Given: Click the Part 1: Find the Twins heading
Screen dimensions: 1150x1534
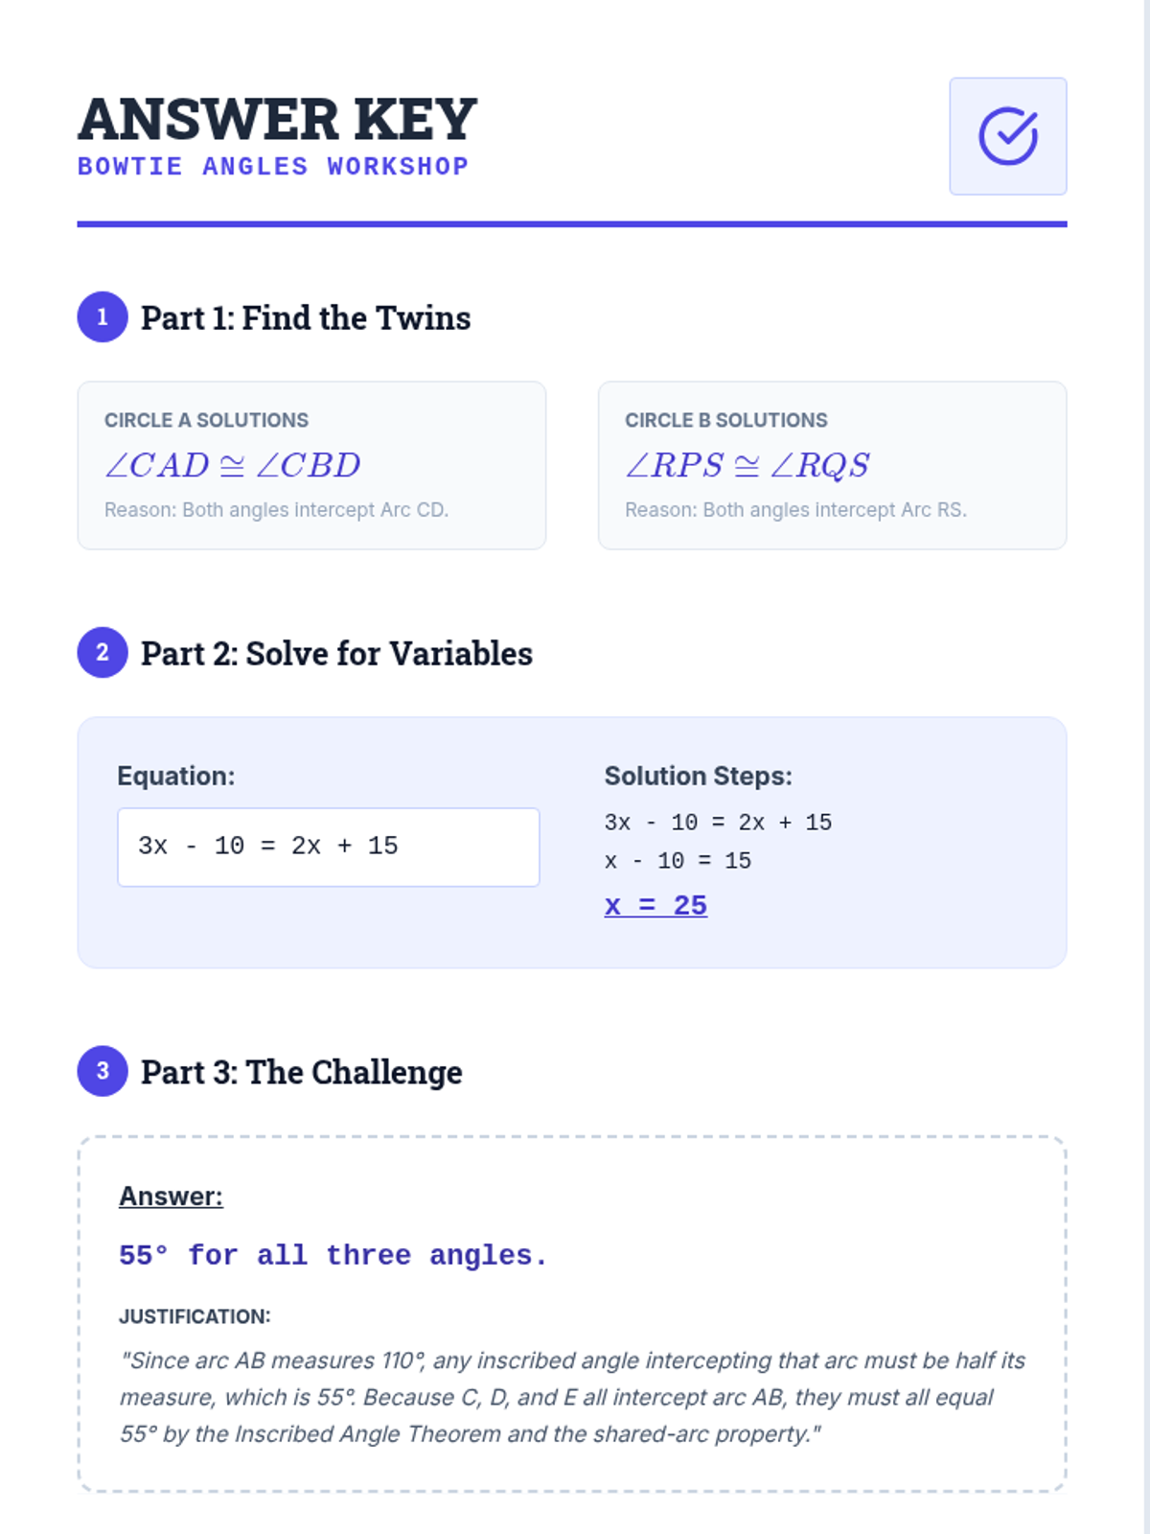Looking at the screenshot, I should (306, 318).
